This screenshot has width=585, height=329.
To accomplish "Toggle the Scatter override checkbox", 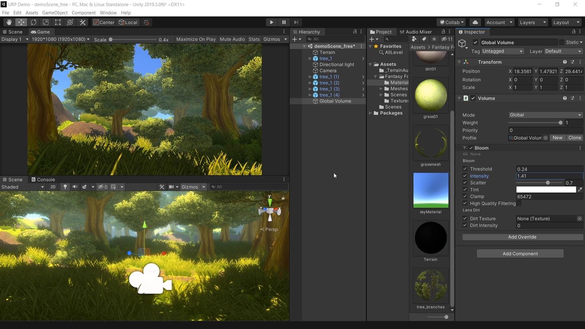I will [465, 183].
